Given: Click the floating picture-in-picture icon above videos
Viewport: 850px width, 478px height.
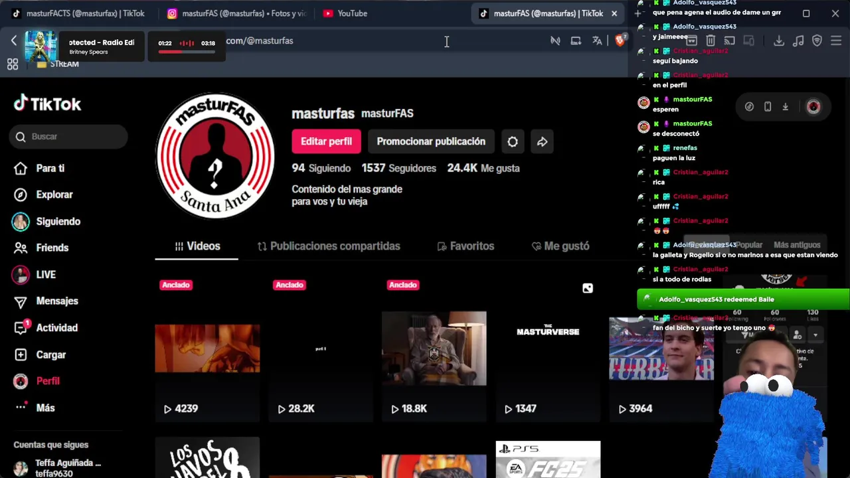Looking at the screenshot, I should point(588,288).
